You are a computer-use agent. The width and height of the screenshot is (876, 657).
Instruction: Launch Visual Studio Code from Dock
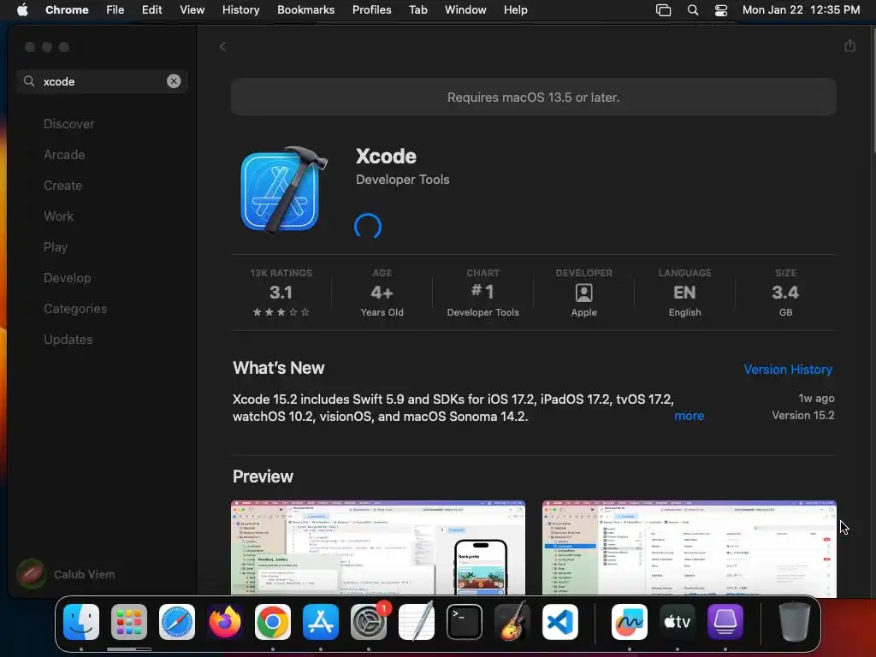coord(560,622)
